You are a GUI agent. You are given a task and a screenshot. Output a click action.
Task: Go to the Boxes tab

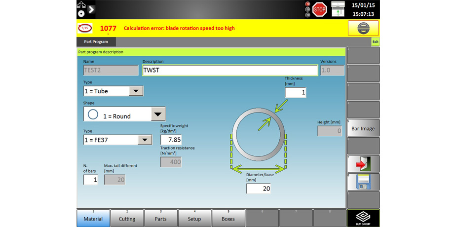[x=228, y=218]
